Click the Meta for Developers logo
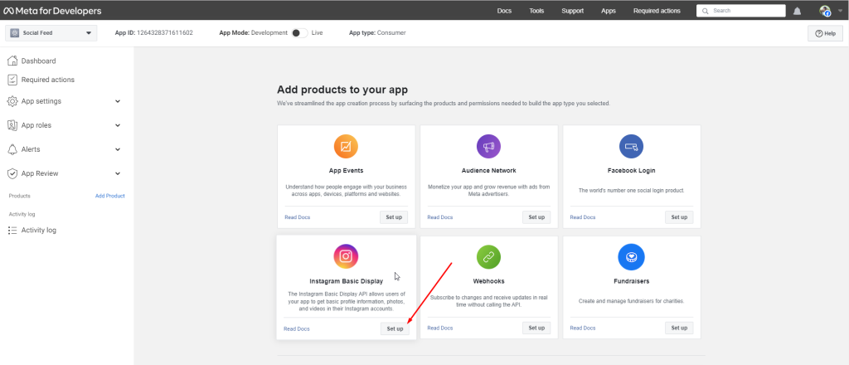 [52, 10]
